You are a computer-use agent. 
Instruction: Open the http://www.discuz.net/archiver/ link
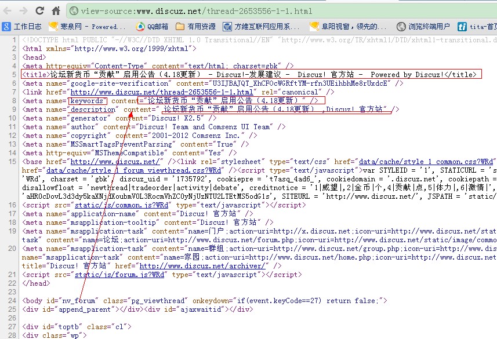coord(202,266)
